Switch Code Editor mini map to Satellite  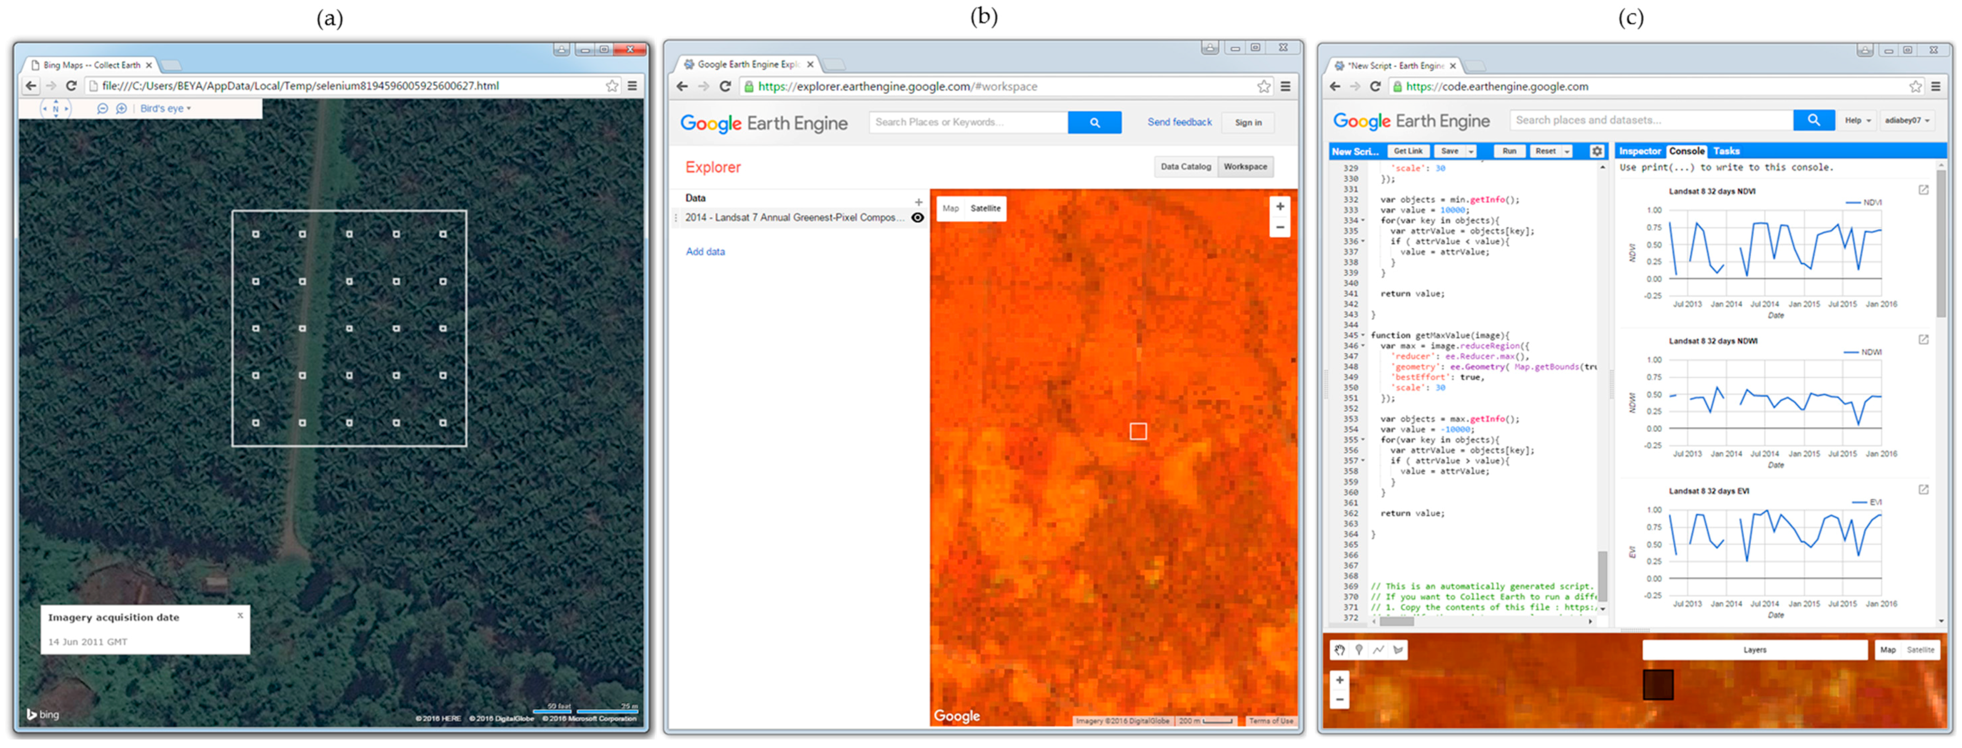coord(1921,650)
